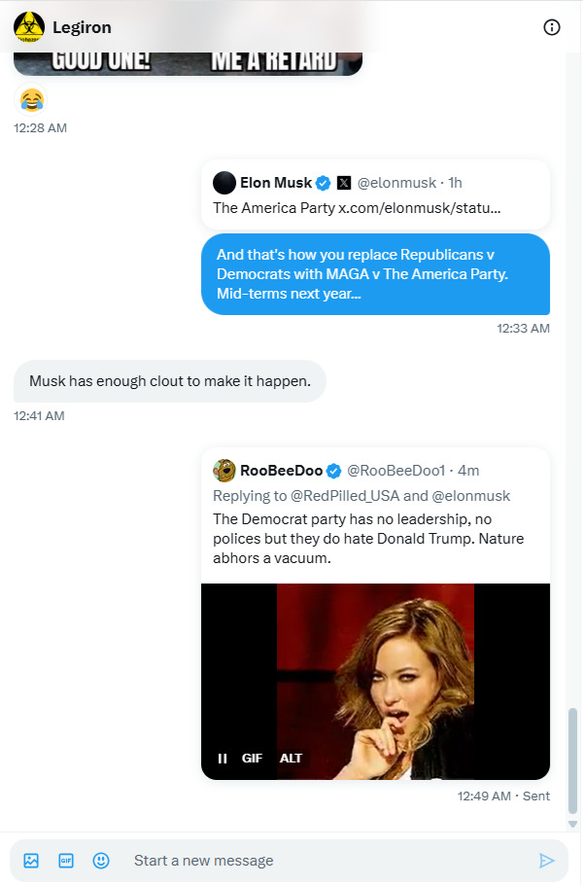
Task: Open the GIF picker icon
Action: click(x=66, y=861)
